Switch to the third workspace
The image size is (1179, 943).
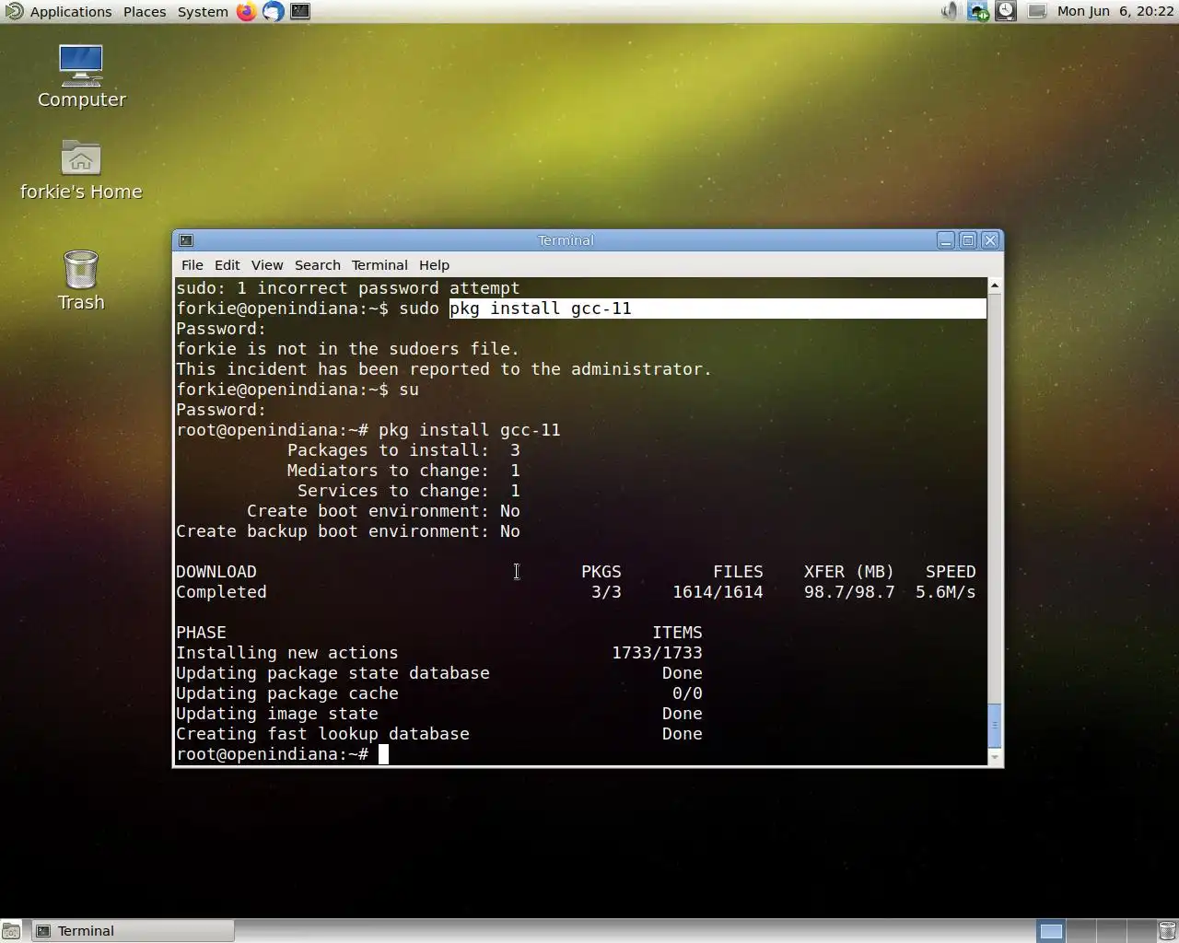point(1111,931)
